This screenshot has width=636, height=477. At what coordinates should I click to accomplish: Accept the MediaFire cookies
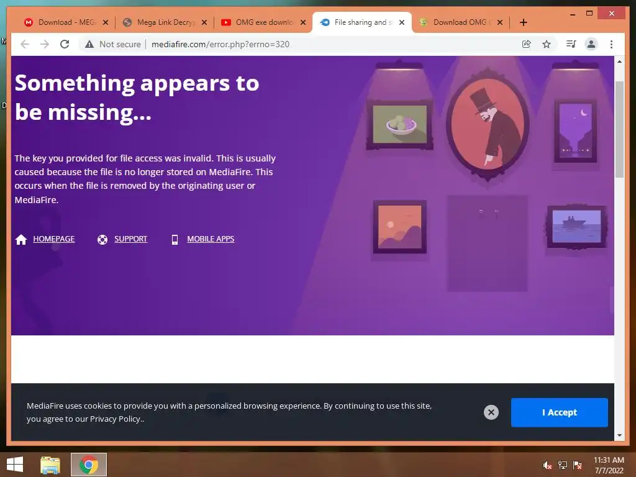pos(560,412)
